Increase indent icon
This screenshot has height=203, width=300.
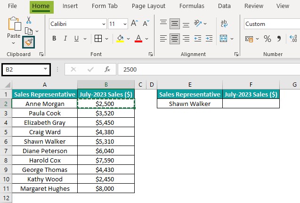(209, 39)
